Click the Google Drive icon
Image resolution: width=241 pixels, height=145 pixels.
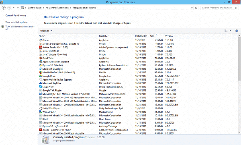point(41,76)
